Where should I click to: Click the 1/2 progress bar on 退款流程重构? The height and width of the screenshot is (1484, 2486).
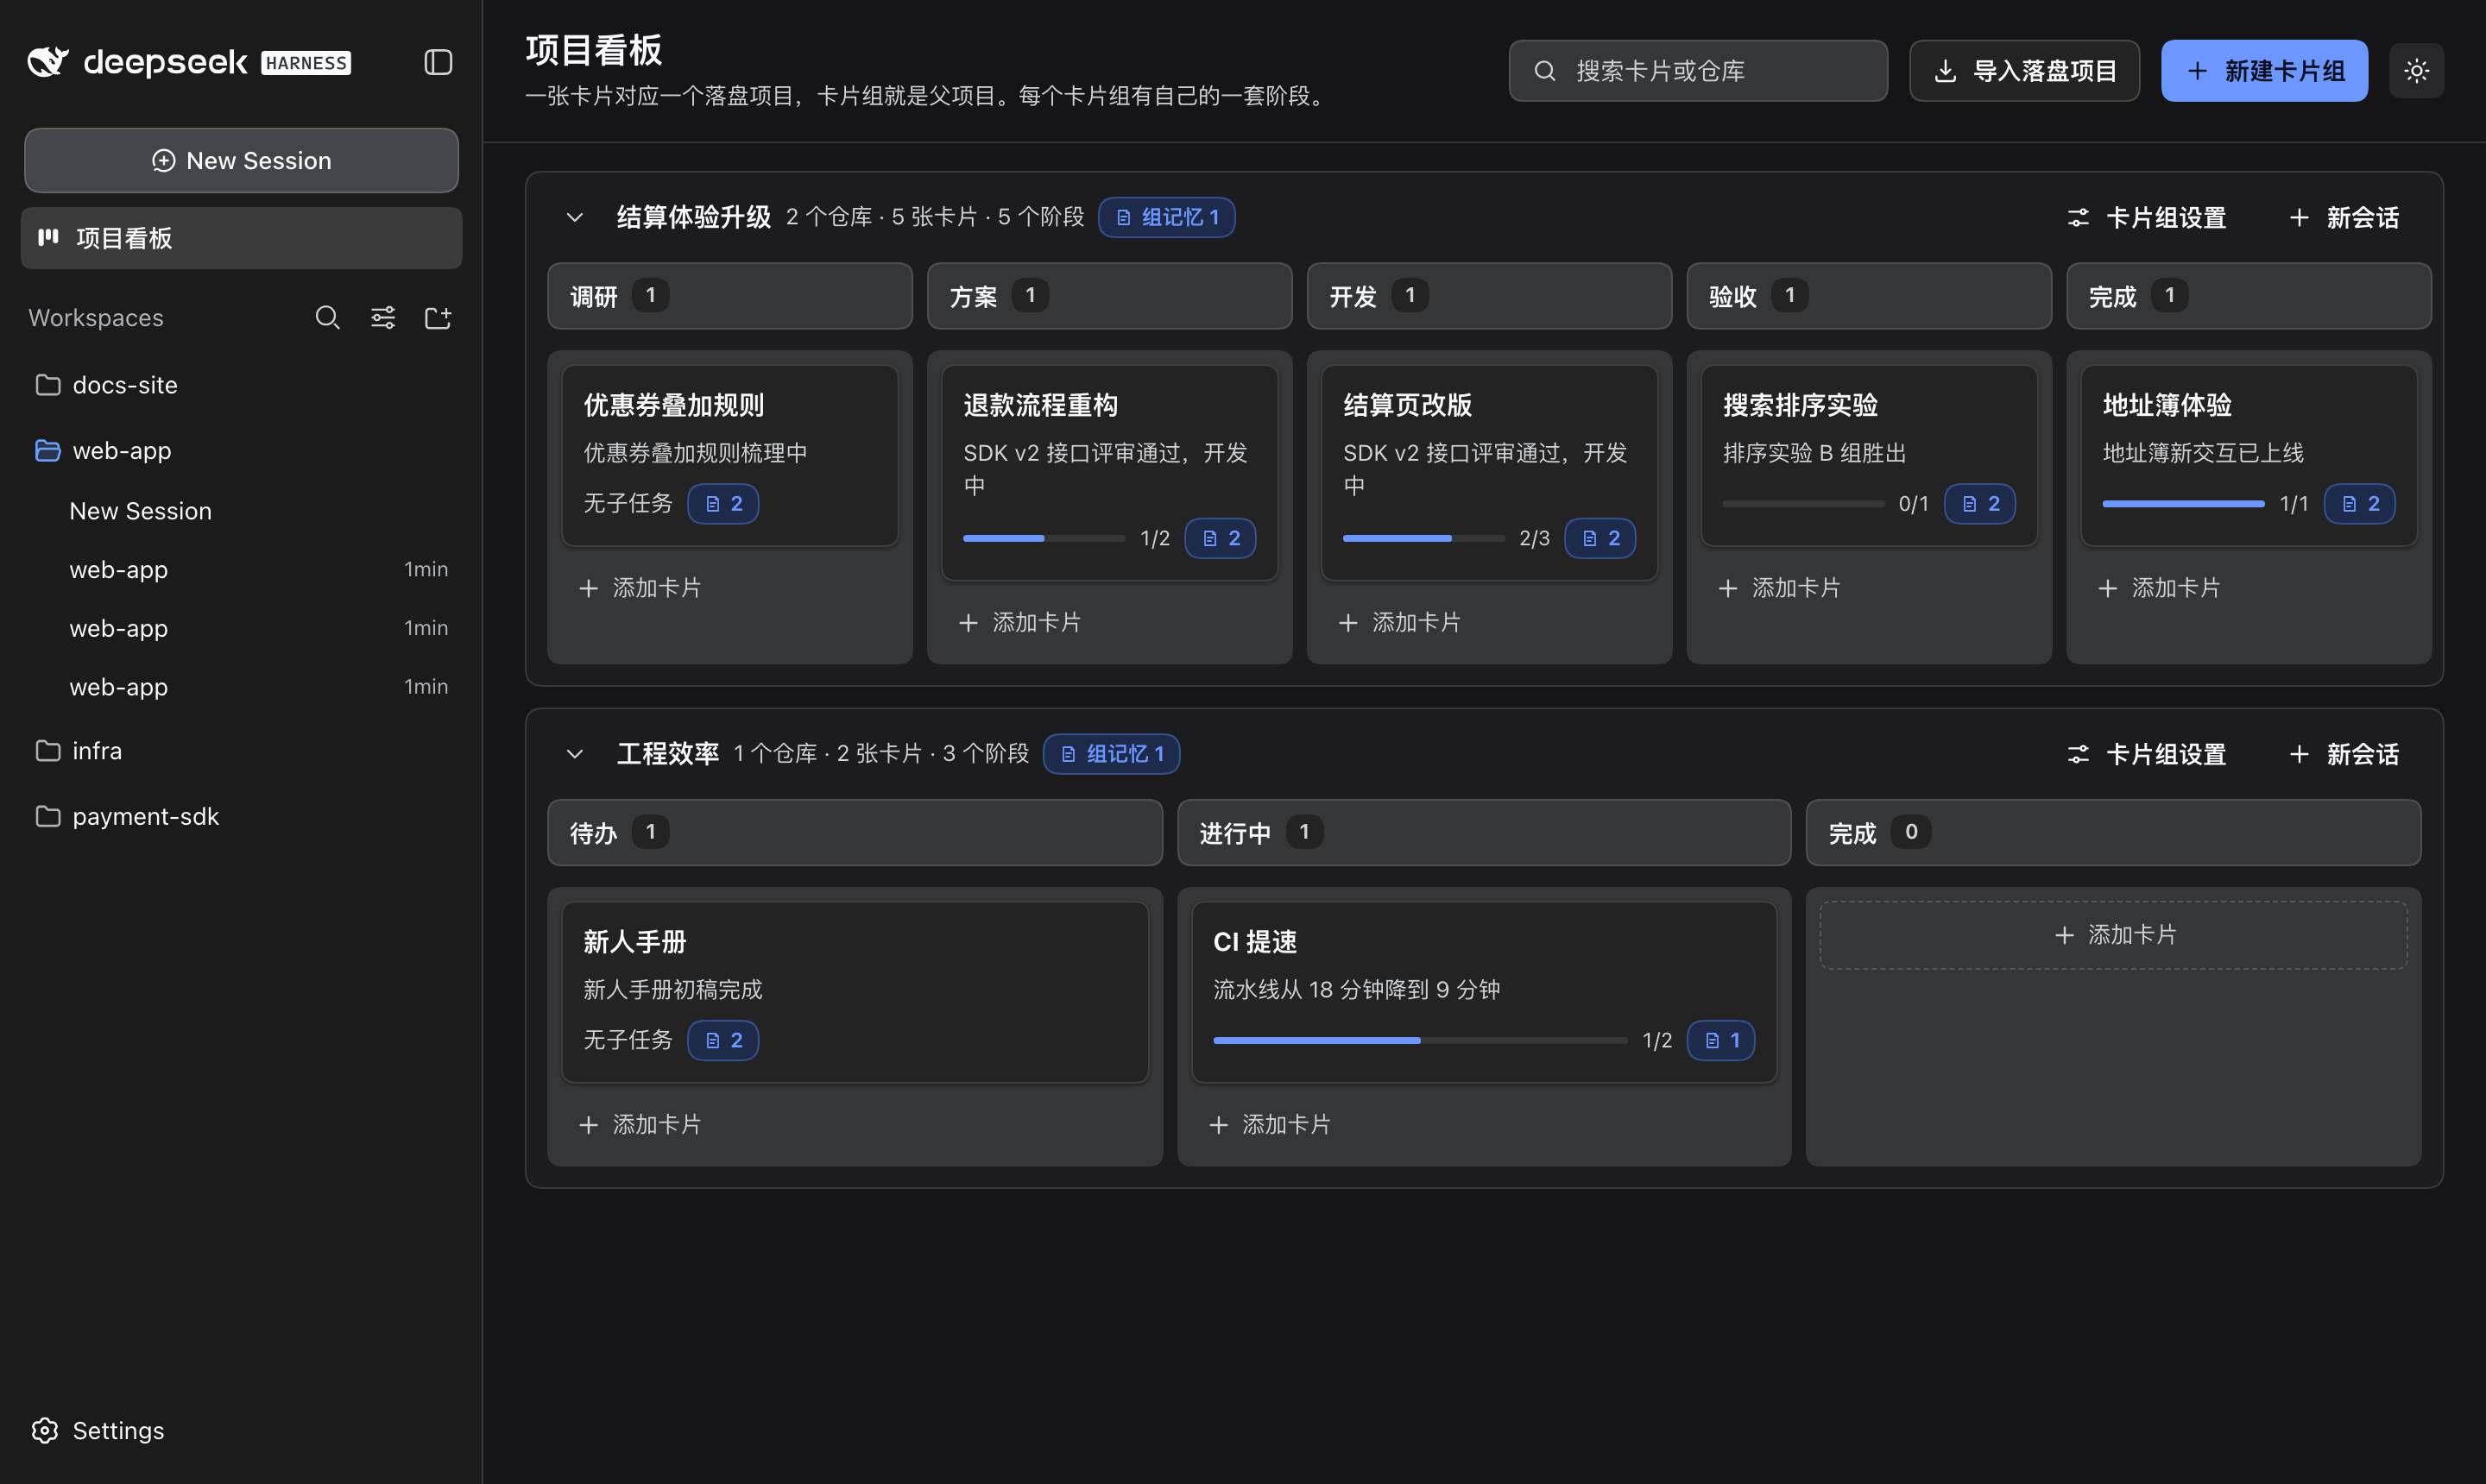tap(1044, 538)
